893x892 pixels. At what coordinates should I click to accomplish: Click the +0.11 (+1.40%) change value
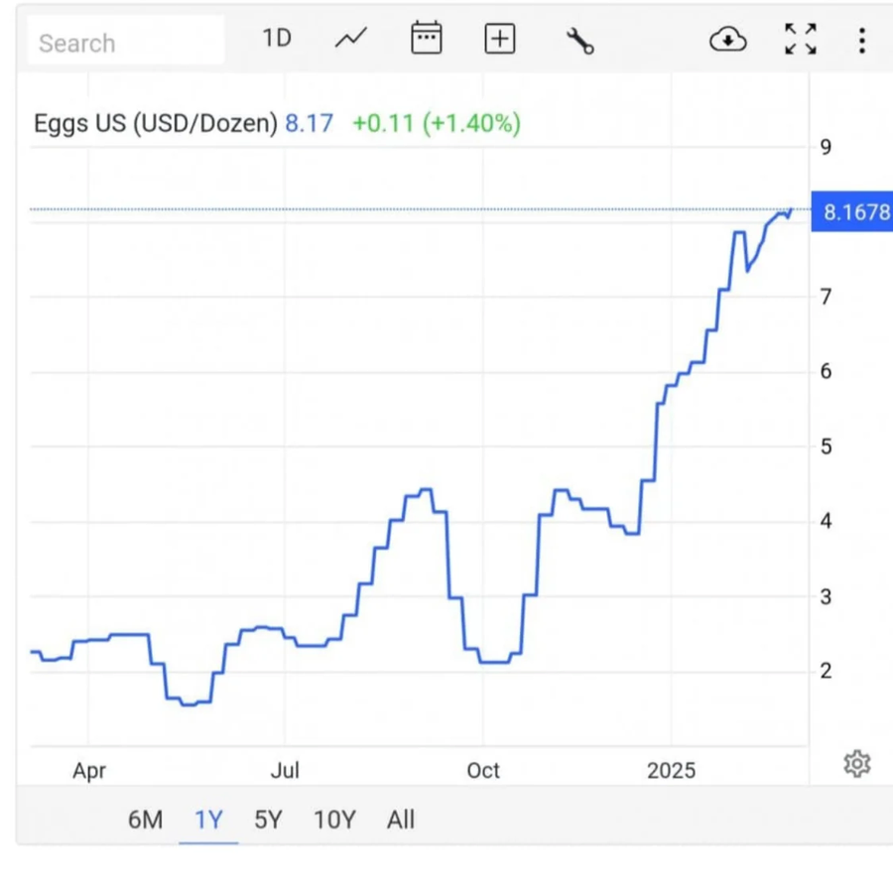tap(436, 124)
